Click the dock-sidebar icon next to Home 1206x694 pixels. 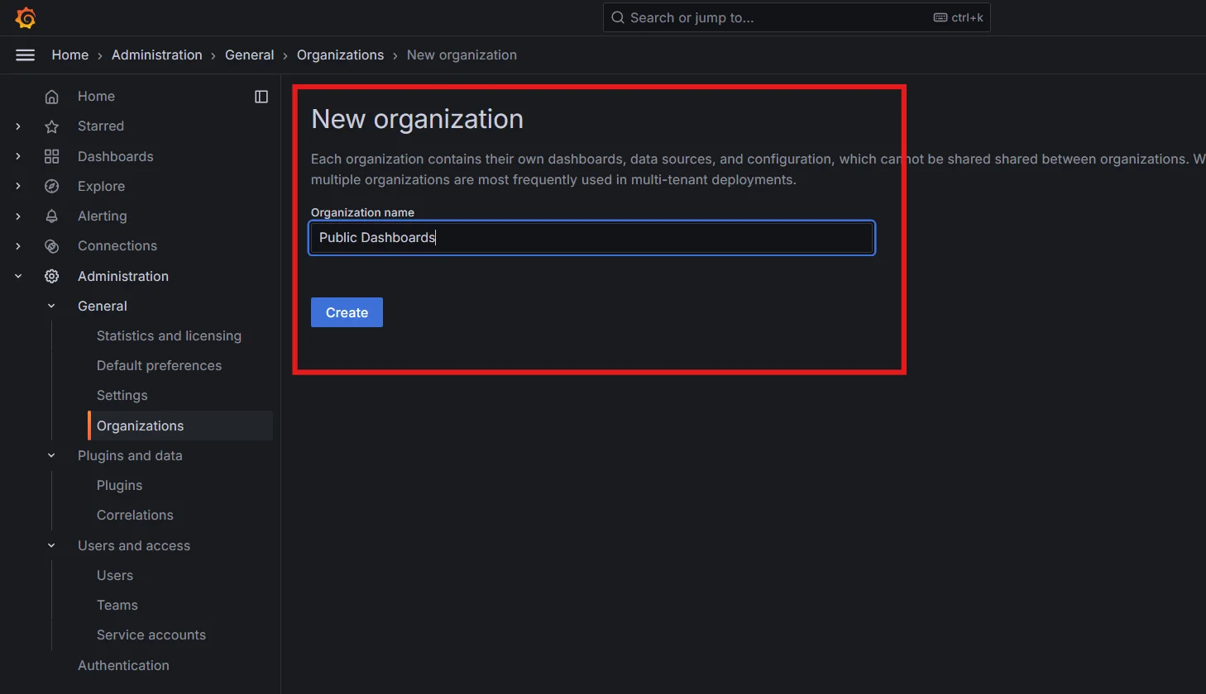(261, 97)
